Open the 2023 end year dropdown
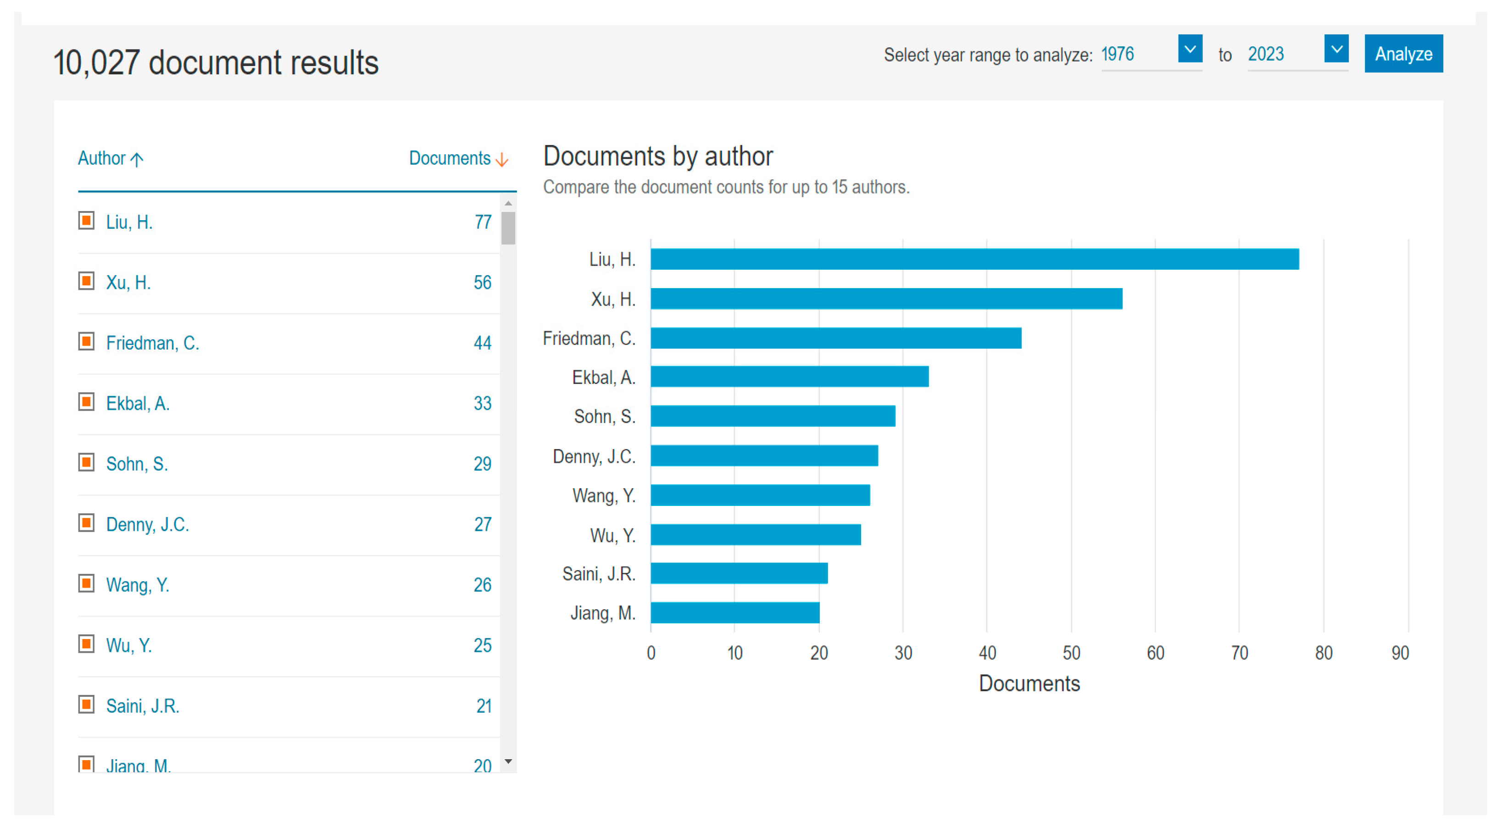This screenshot has width=1496, height=828. coord(1336,50)
